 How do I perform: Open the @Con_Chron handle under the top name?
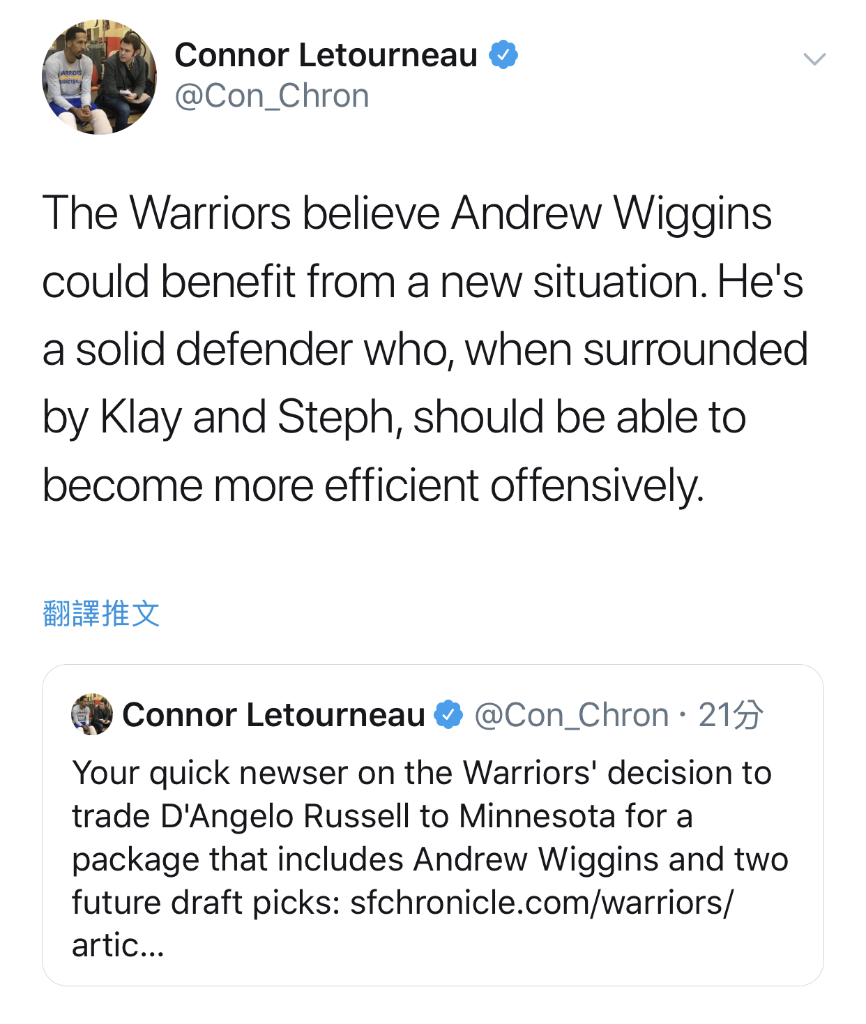click(272, 96)
